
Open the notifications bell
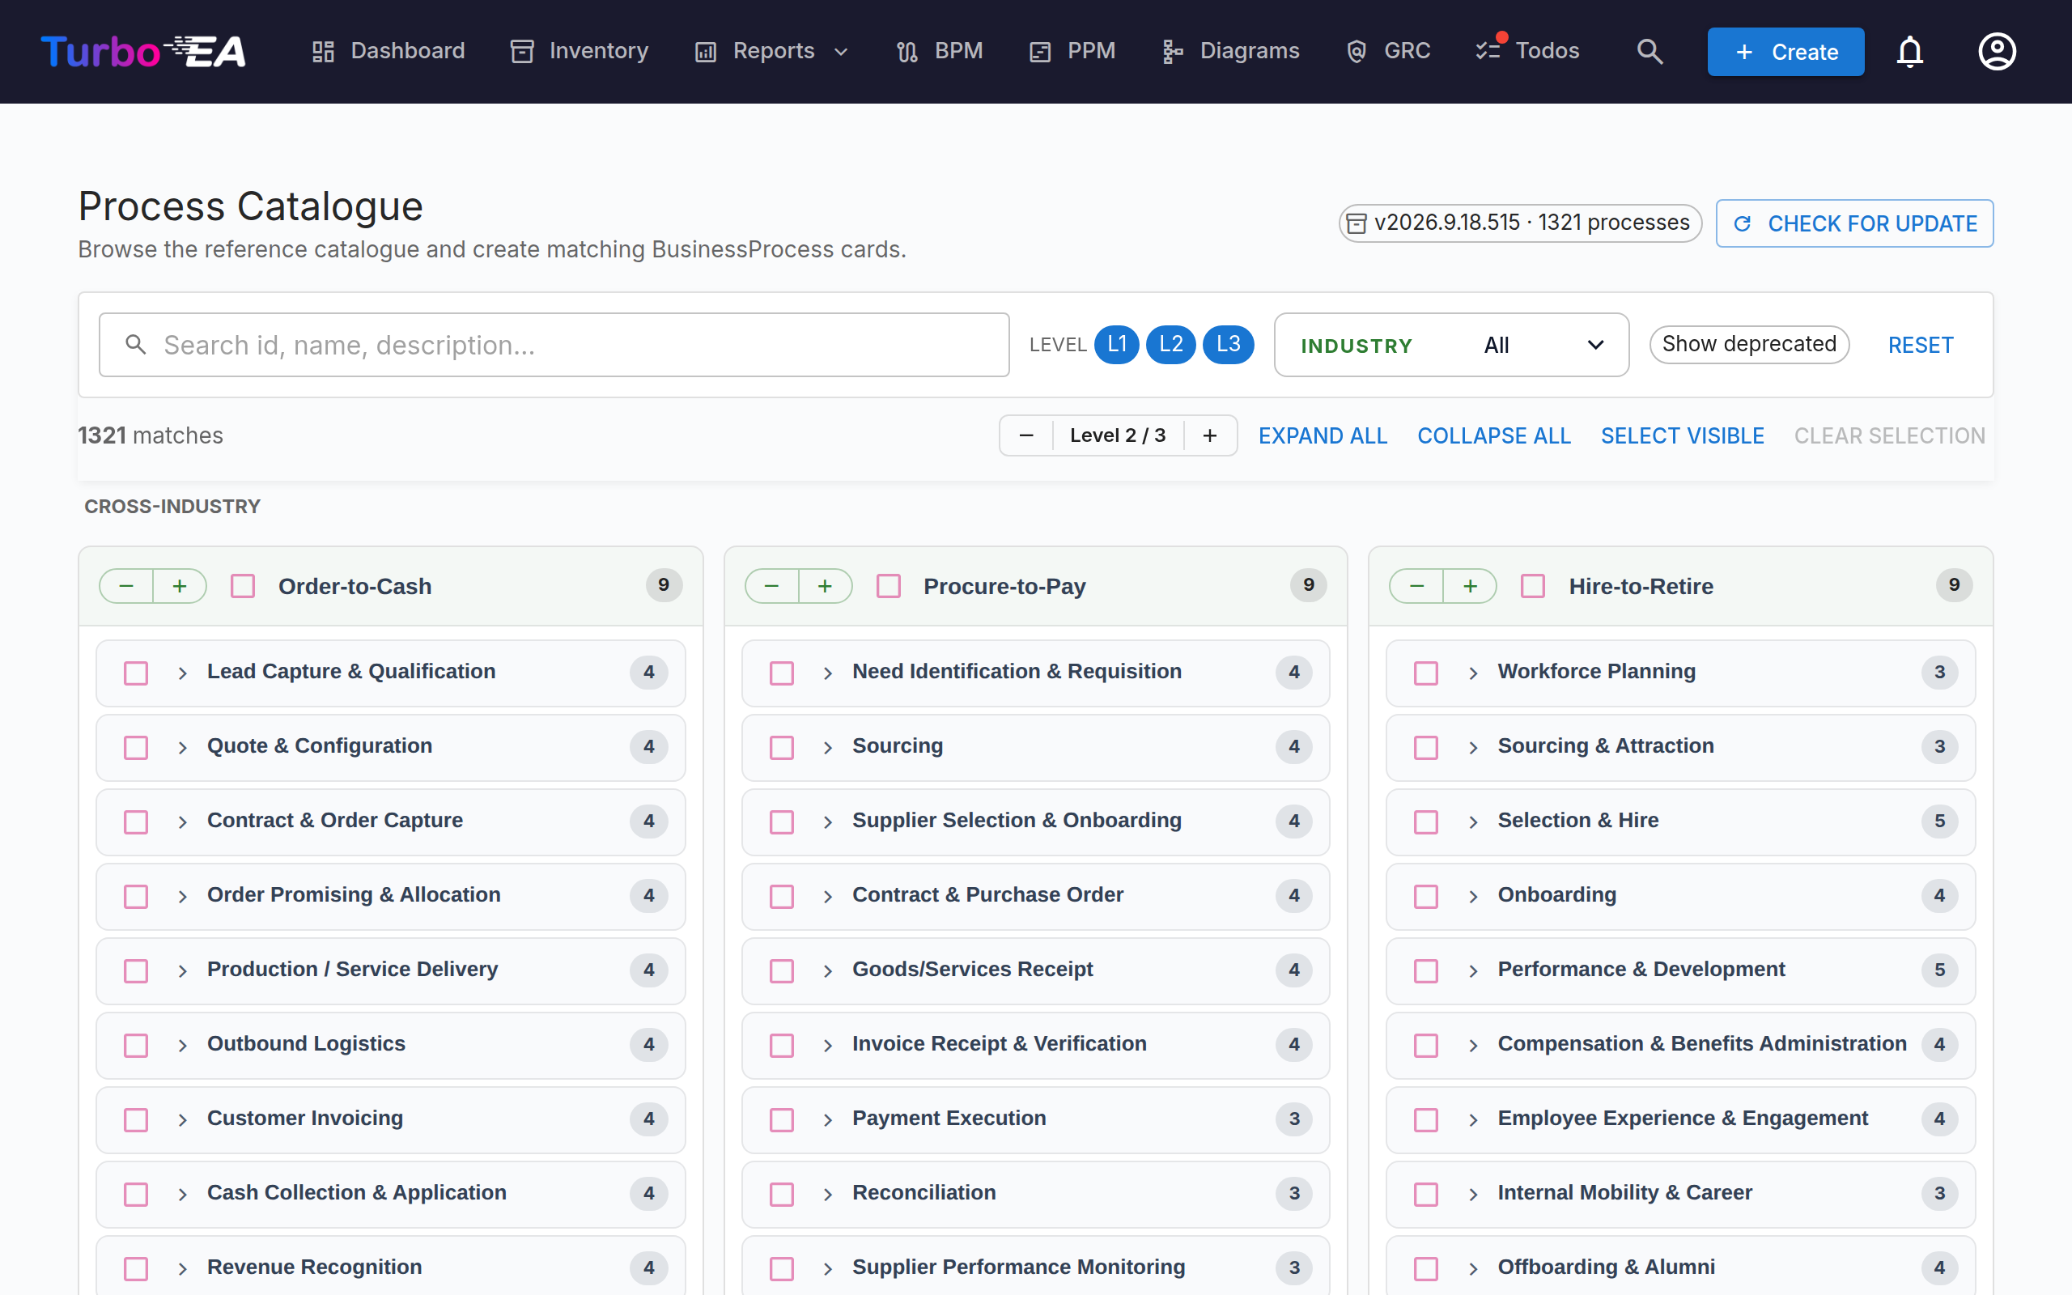coord(1909,51)
